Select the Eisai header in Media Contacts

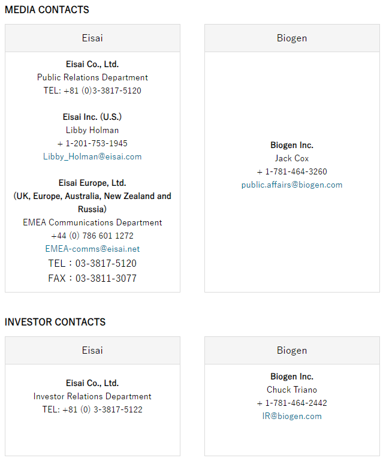click(92, 38)
